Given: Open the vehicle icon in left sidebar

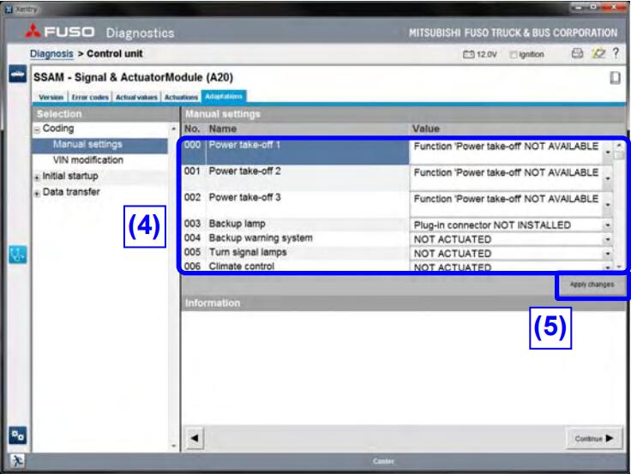Looking at the screenshot, I should [x=18, y=74].
